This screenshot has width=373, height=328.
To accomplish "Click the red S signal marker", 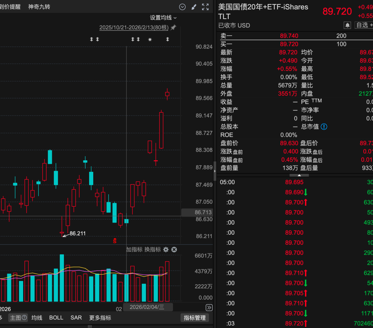I will click(x=115, y=241).
